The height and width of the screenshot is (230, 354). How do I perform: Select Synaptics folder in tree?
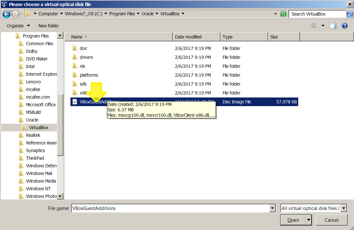click(35, 150)
